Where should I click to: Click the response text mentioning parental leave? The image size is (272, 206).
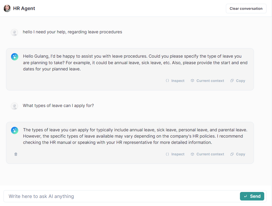[x=135, y=136]
